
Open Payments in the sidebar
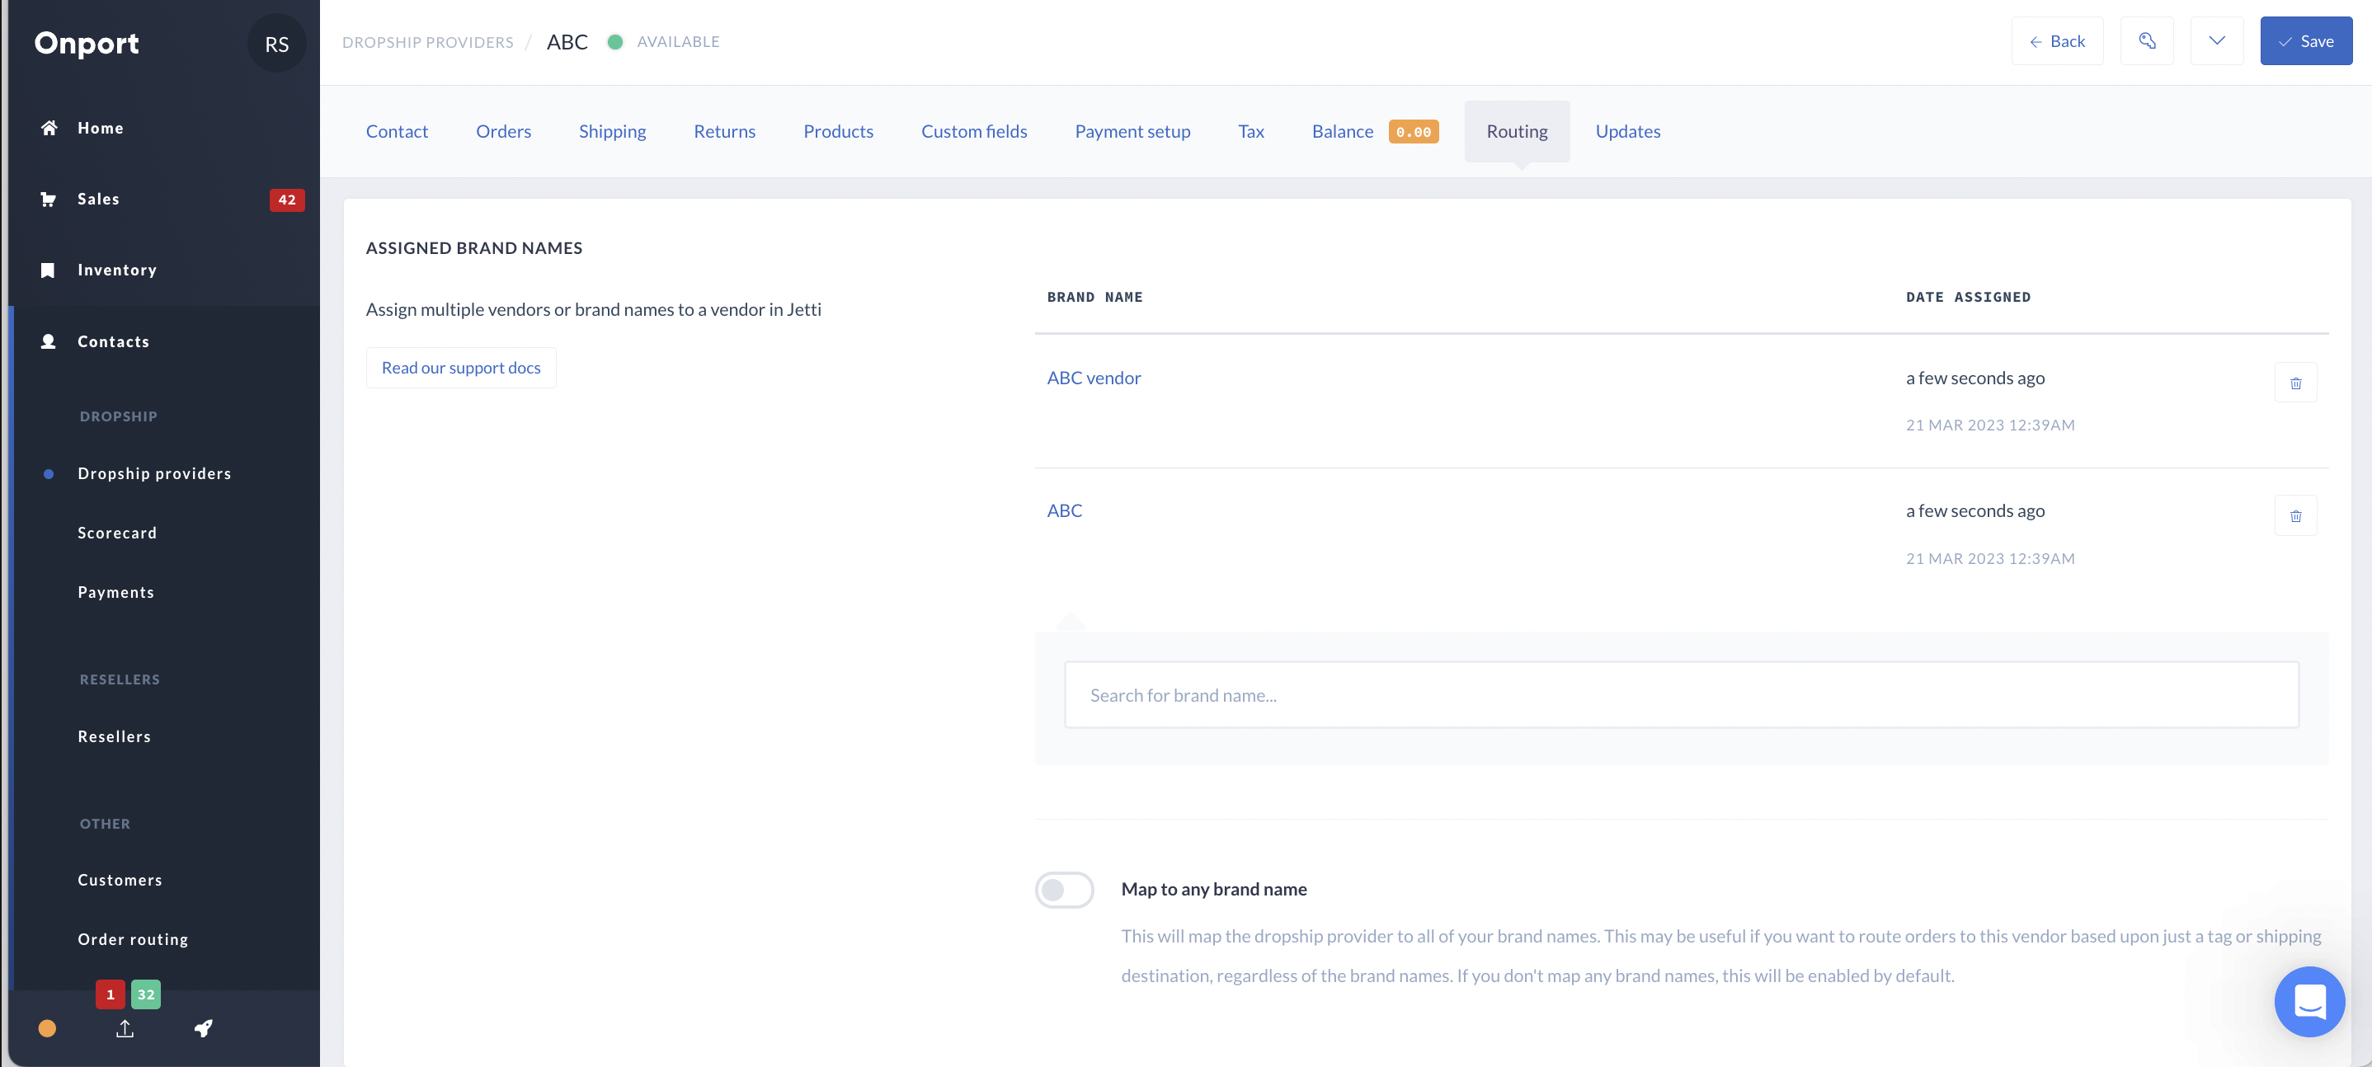116,592
